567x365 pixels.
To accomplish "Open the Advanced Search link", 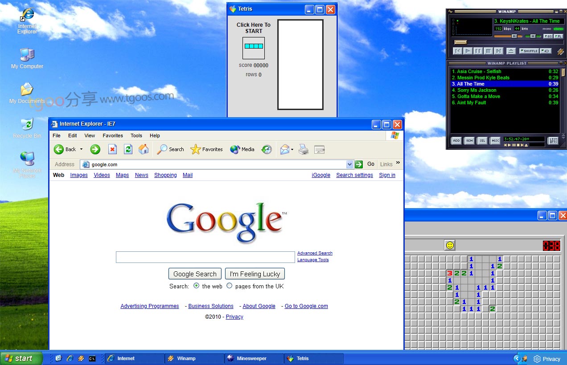I will 315,253.
